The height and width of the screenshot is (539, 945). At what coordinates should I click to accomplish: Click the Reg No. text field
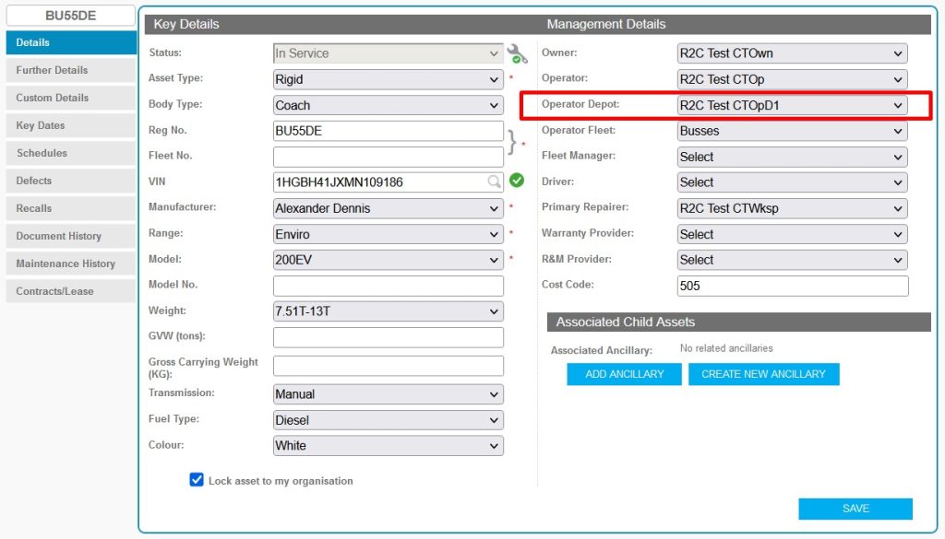[389, 131]
